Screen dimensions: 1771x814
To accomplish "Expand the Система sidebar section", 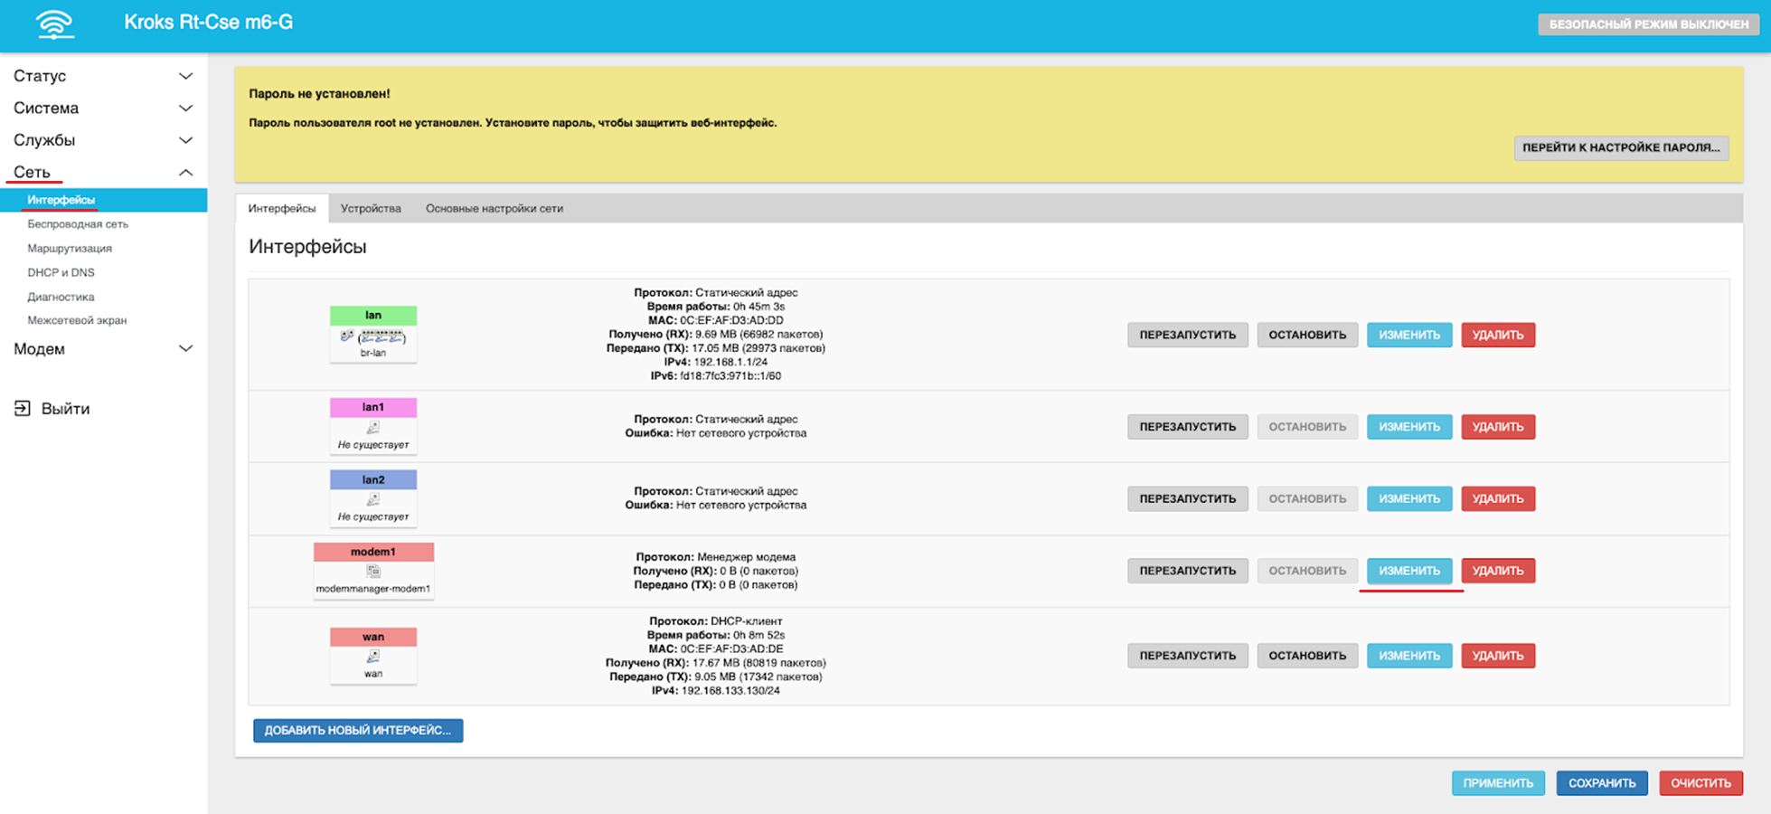I will coord(185,109).
